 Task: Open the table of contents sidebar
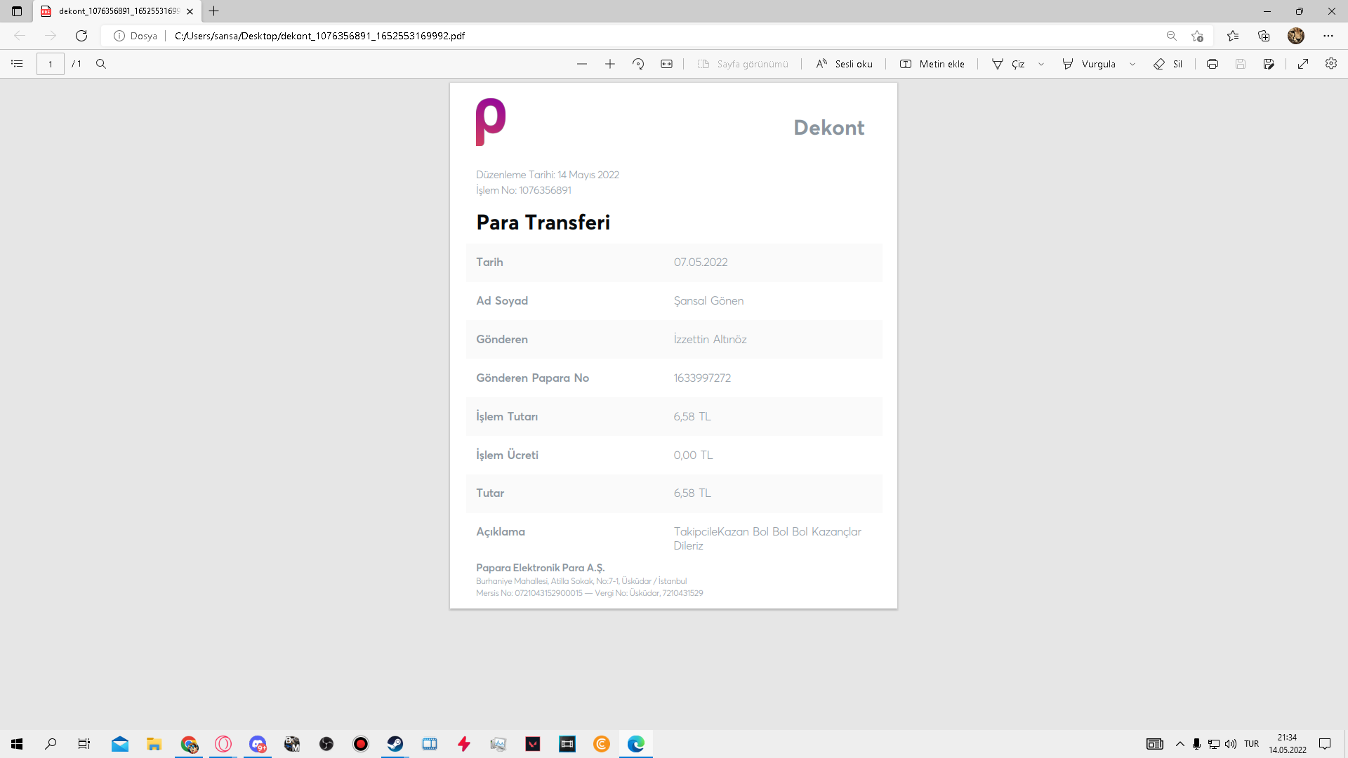click(17, 64)
